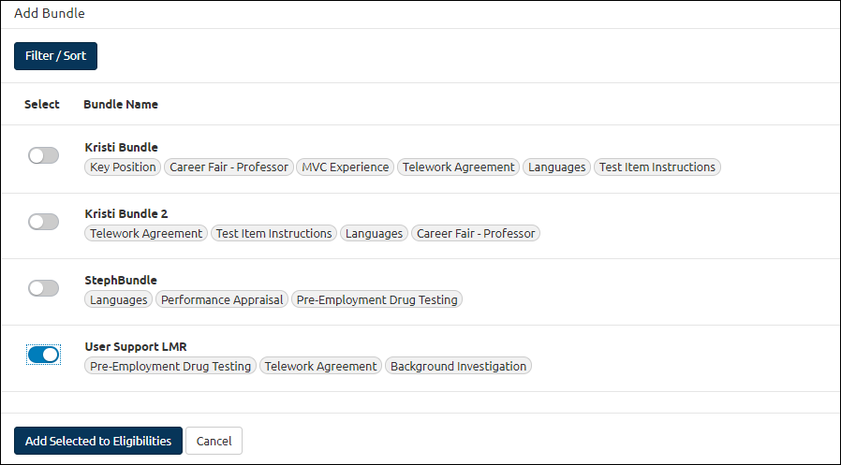Toggle on Kristi Bundle 2

(x=43, y=222)
